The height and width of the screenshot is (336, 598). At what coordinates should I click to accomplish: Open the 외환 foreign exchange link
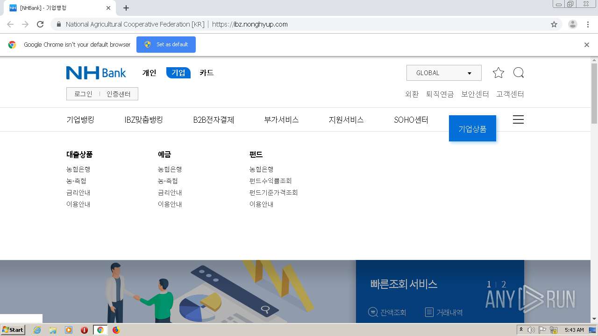point(412,94)
